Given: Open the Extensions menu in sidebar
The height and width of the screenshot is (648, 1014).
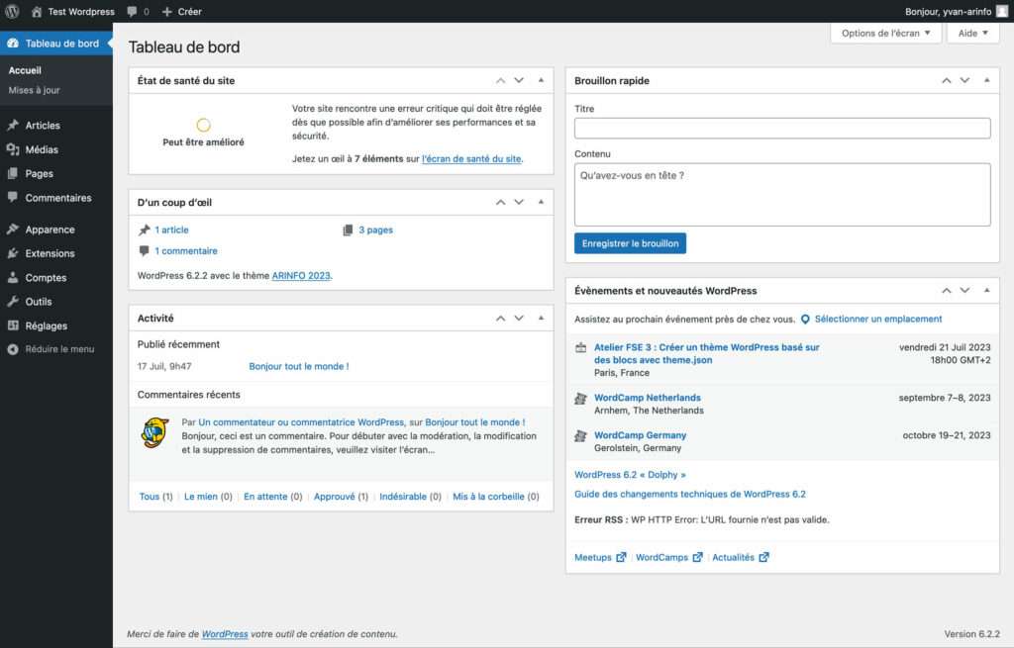Looking at the screenshot, I should coord(50,253).
